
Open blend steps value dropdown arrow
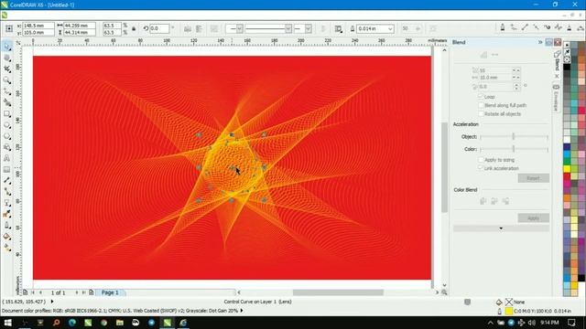pyautogui.click(x=515, y=70)
